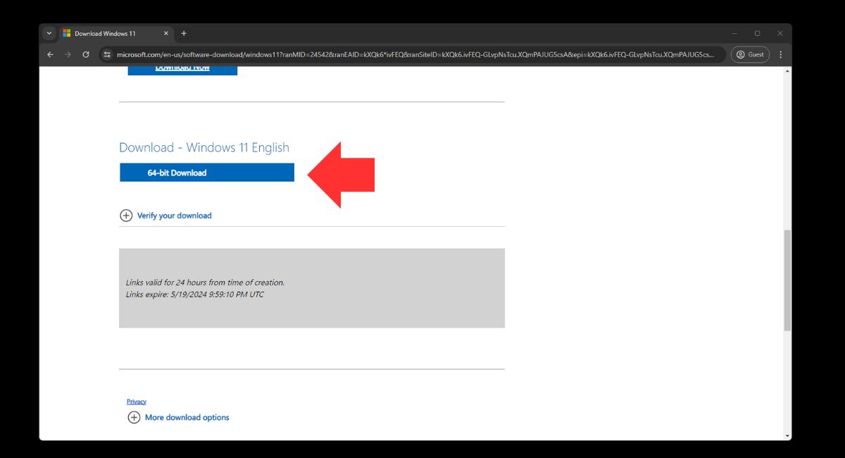Screen dimensions: 845x458
Task: Click the address bar URL field
Action: pos(415,54)
